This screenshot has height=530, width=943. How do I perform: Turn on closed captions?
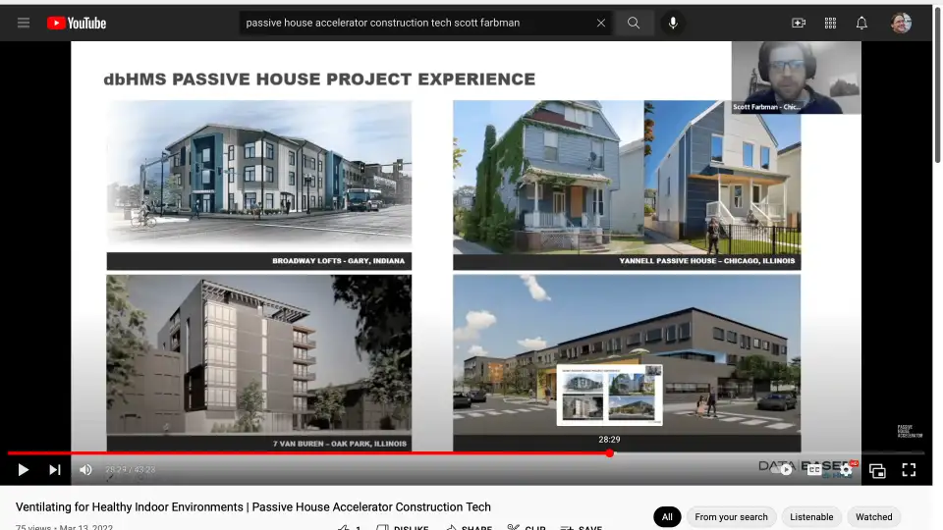[x=814, y=470]
